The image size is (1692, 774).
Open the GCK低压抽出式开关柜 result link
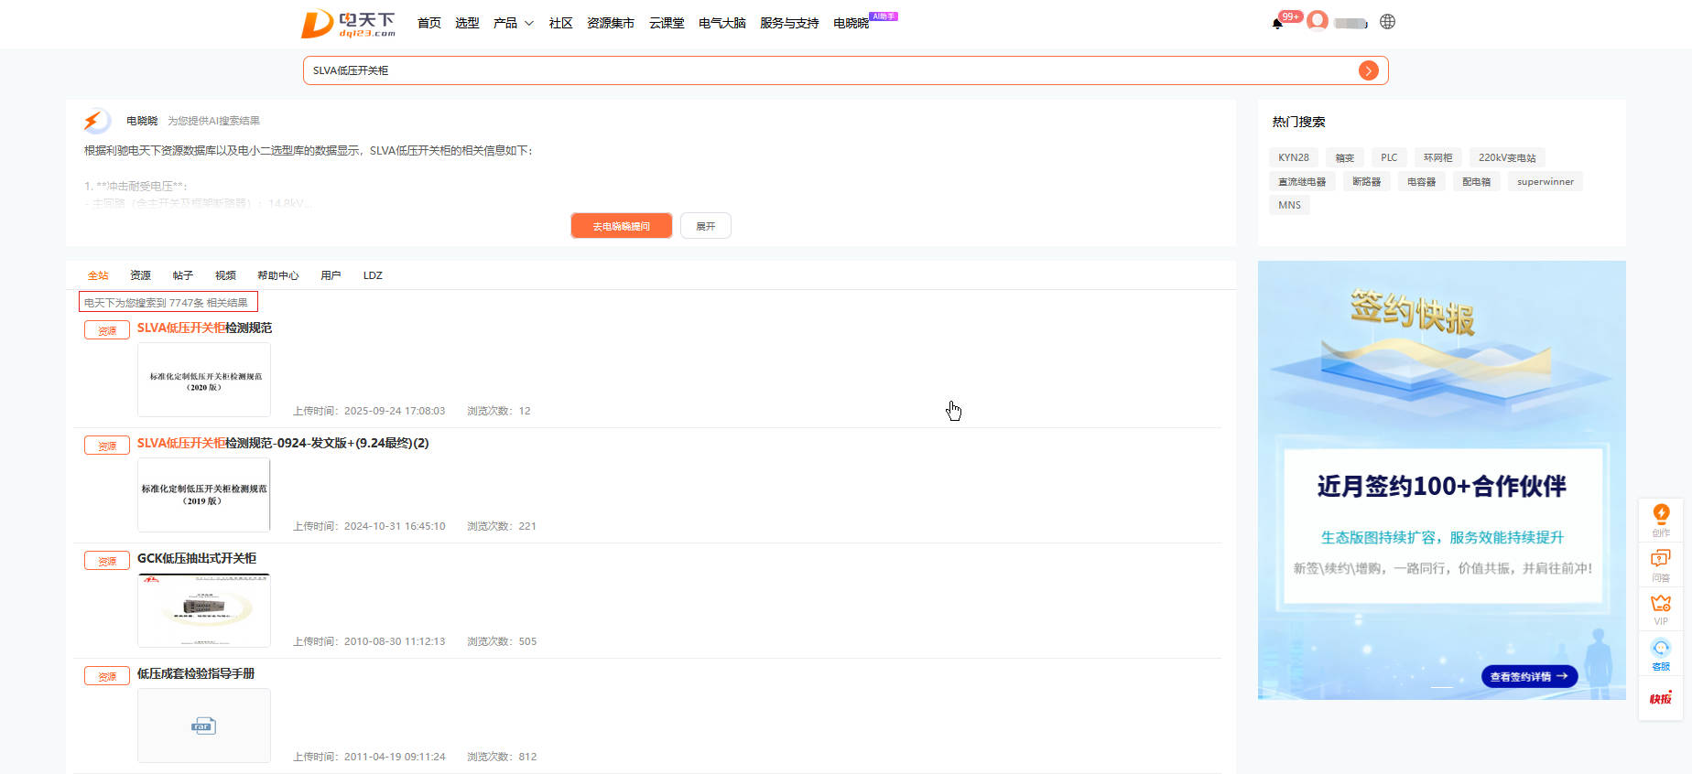tap(197, 558)
